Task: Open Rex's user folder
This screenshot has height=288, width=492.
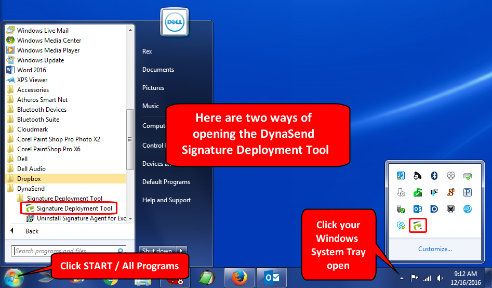Action: pos(147,51)
